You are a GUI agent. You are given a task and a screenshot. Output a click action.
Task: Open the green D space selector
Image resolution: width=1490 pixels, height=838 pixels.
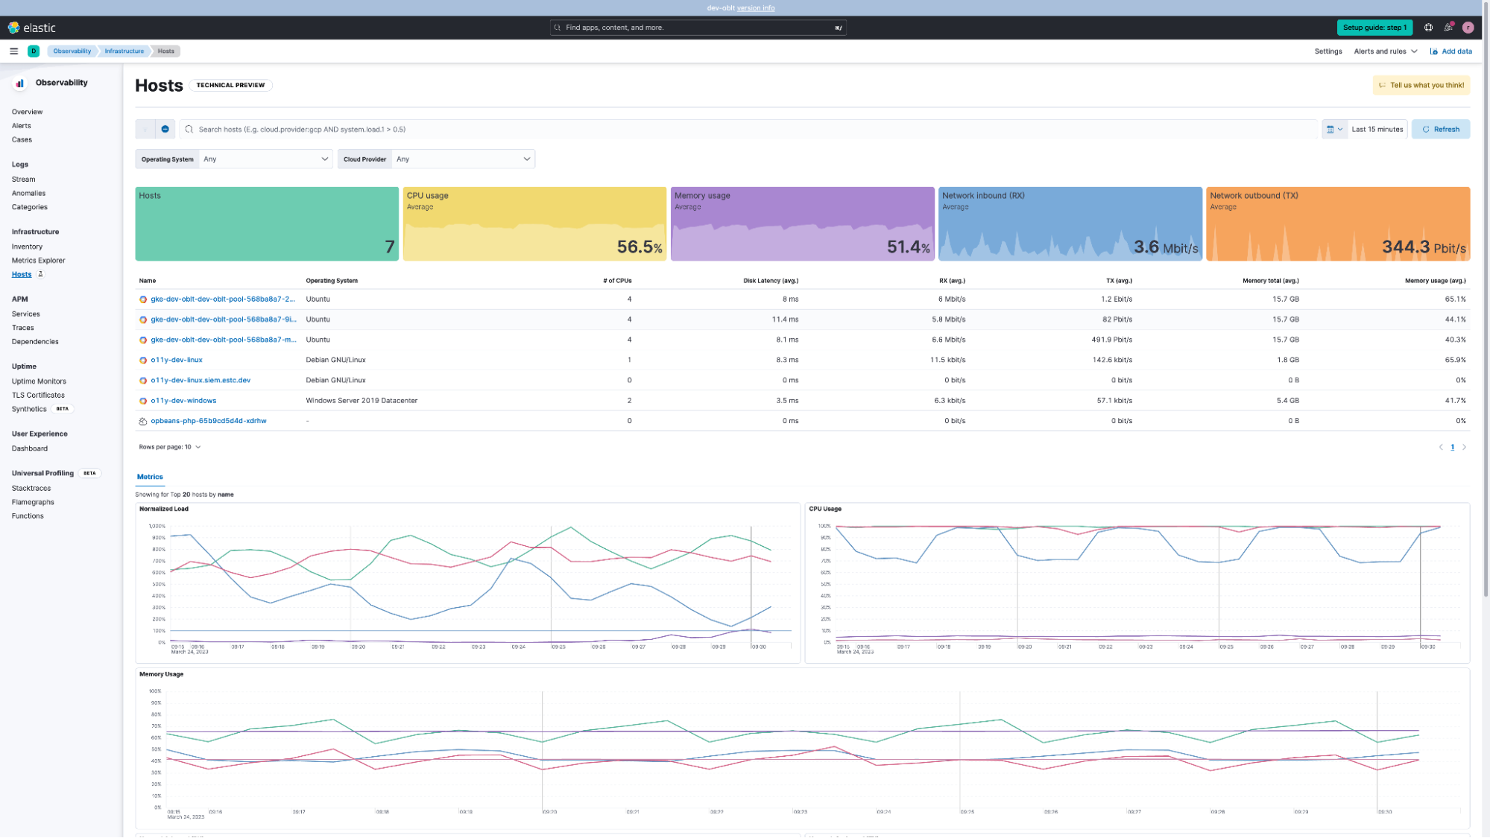point(34,51)
